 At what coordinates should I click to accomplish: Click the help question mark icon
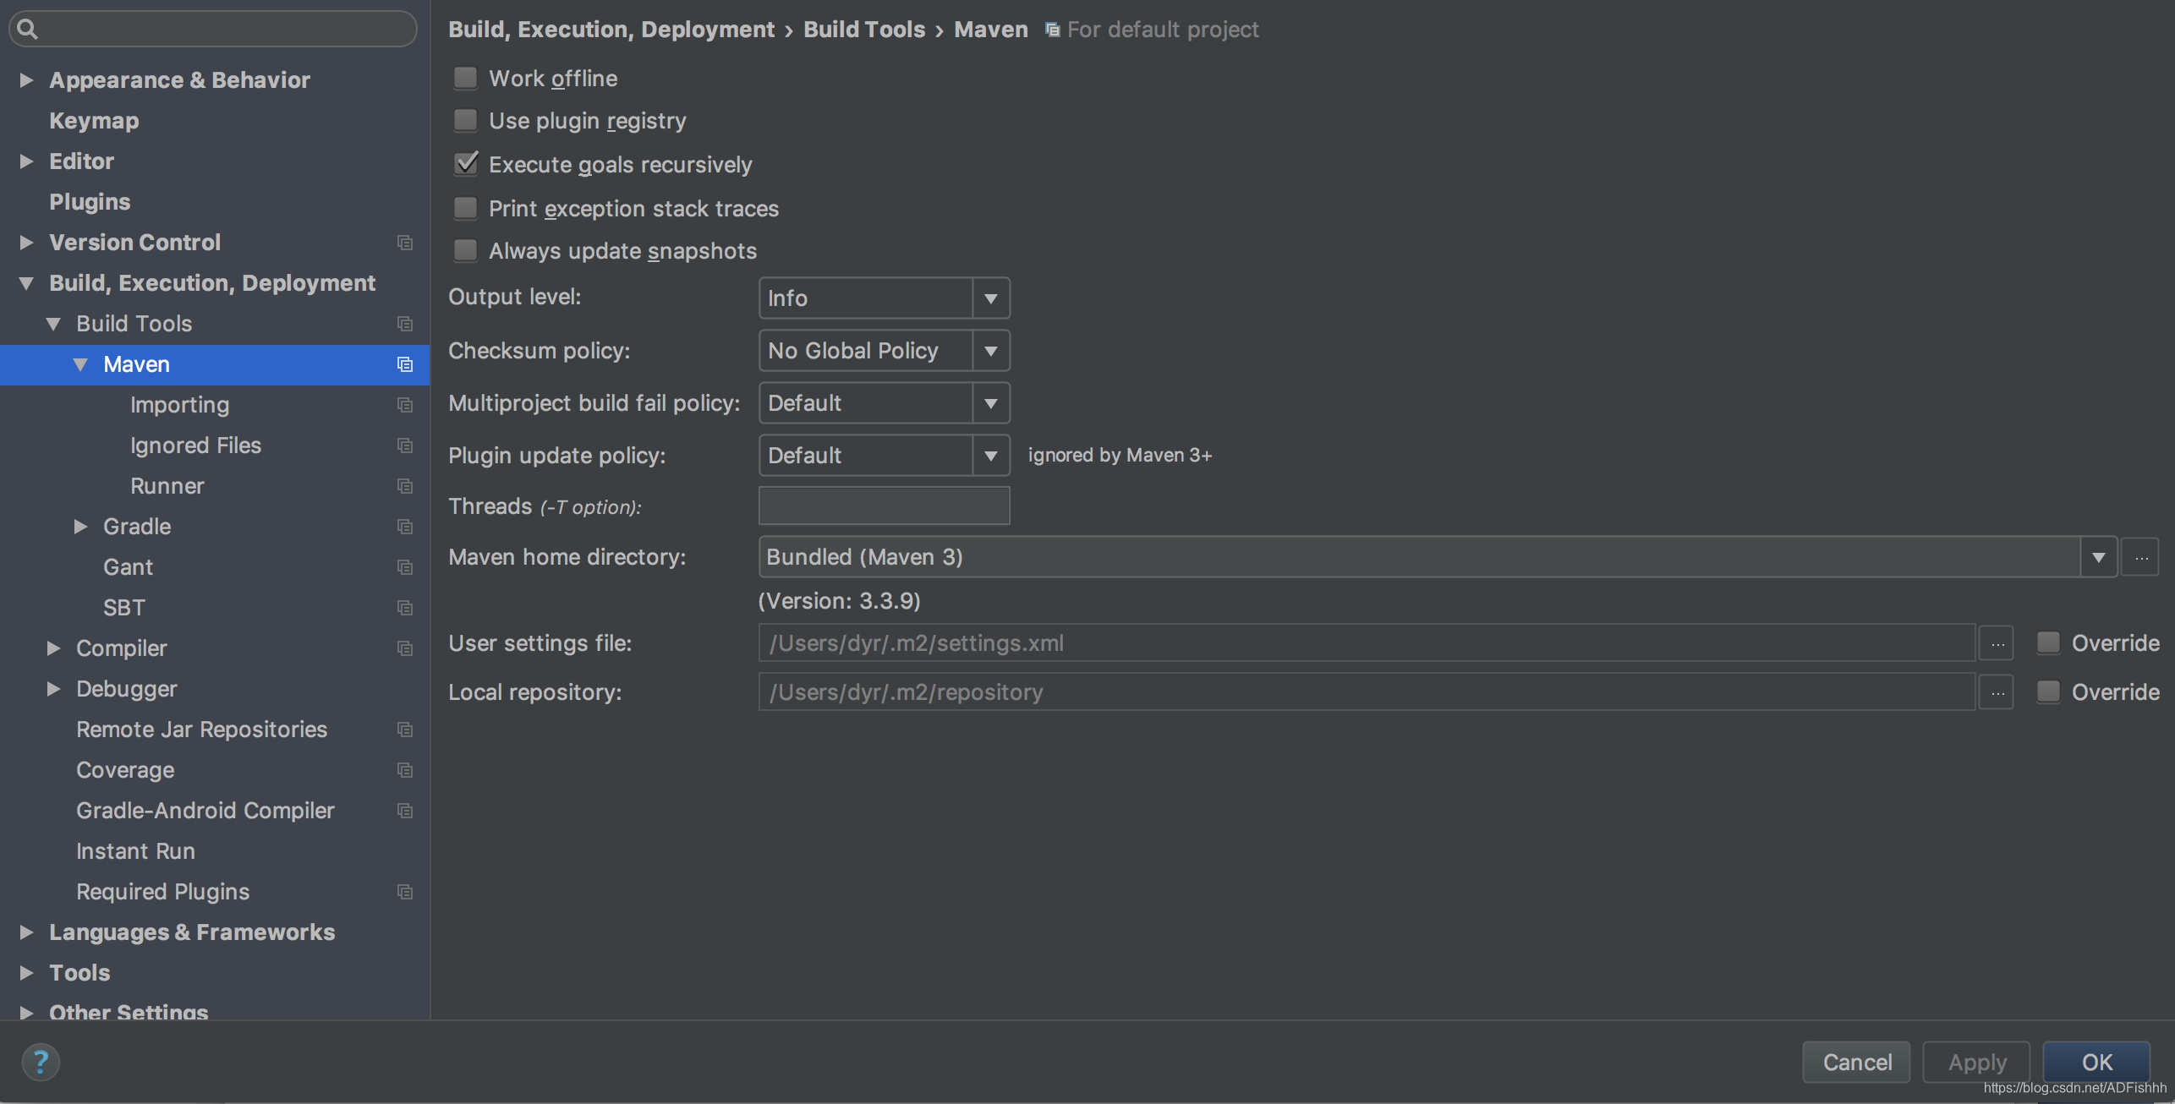pos(41,1062)
